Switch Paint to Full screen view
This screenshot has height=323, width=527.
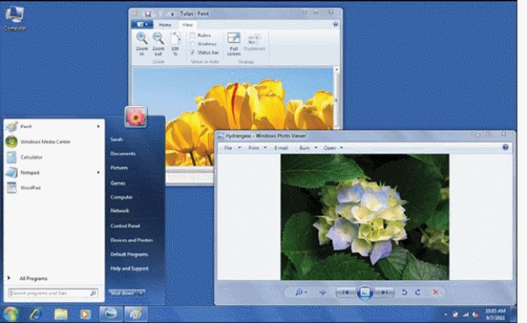point(234,44)
